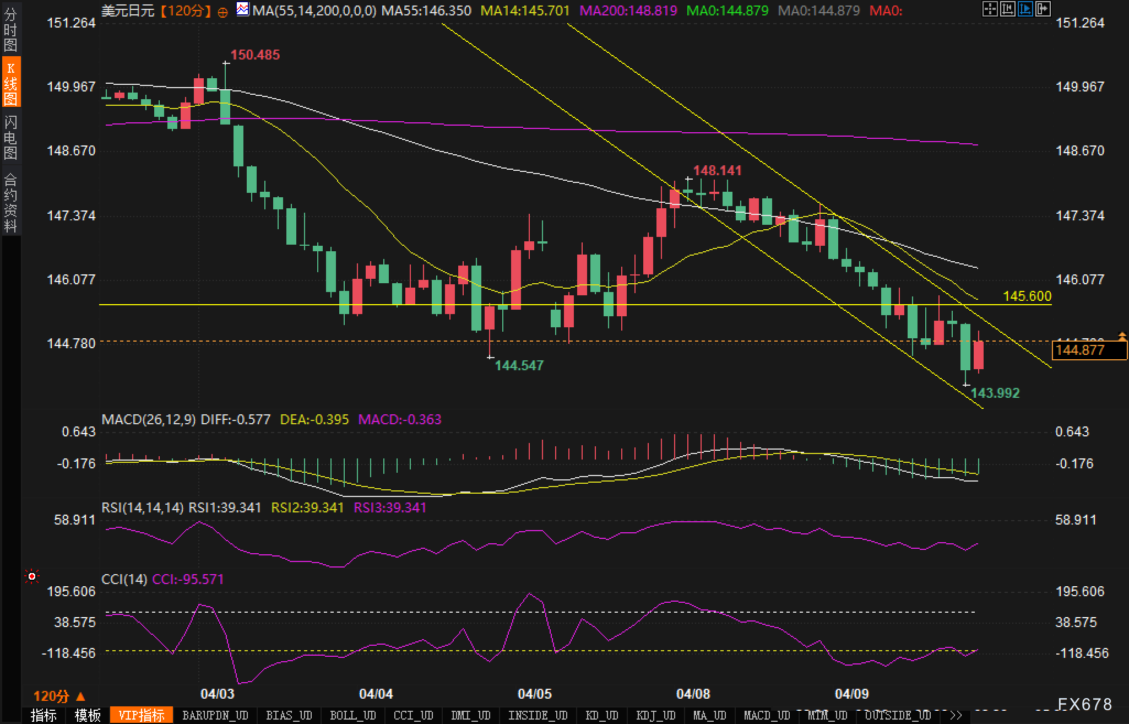Screen dimensions: 1129x724
Task: Click the shift-chart-right arrow icon
Action: tap(1043, 9)
